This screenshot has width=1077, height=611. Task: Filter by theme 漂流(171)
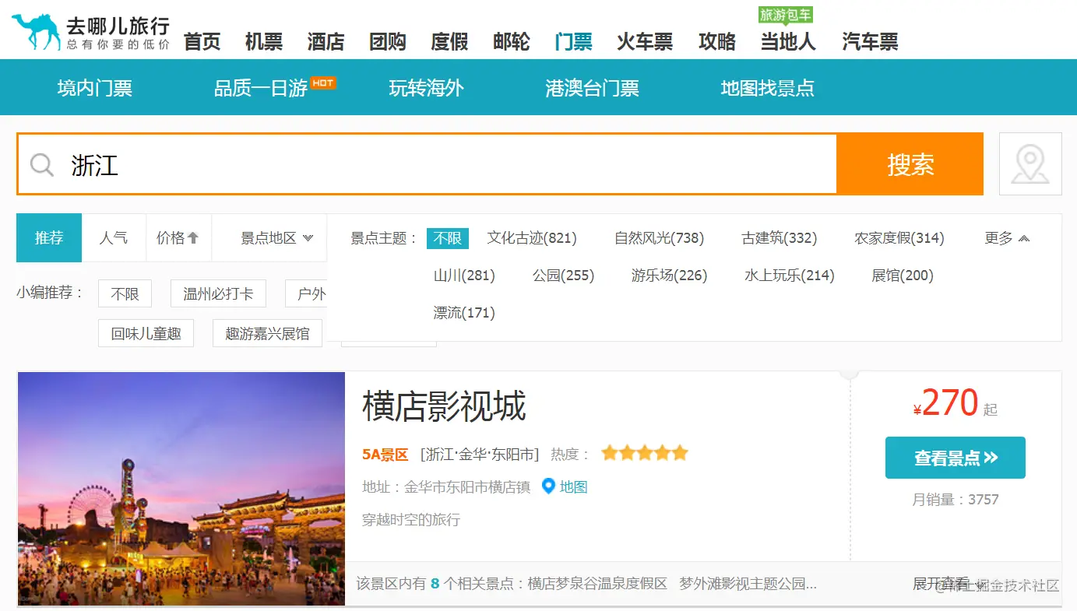pyautogui.click(x=464, y=313)
